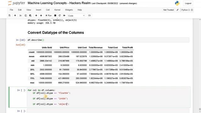Copy selected cells icon
Screen dimensions: 201x113
pos(26,15)
